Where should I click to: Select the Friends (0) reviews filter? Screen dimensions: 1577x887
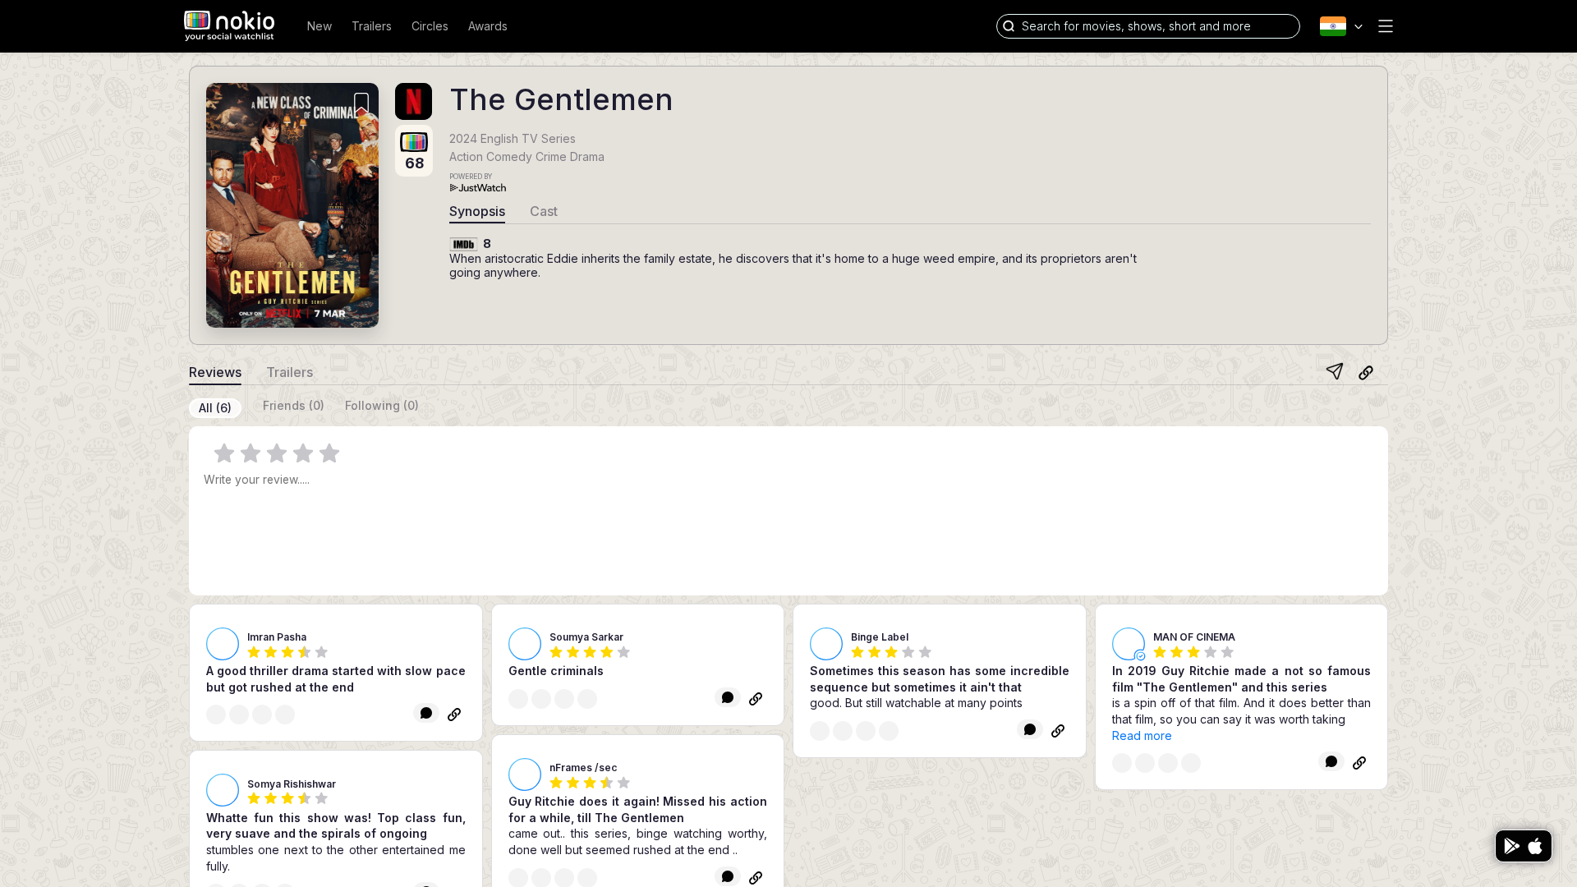[293, 406]
